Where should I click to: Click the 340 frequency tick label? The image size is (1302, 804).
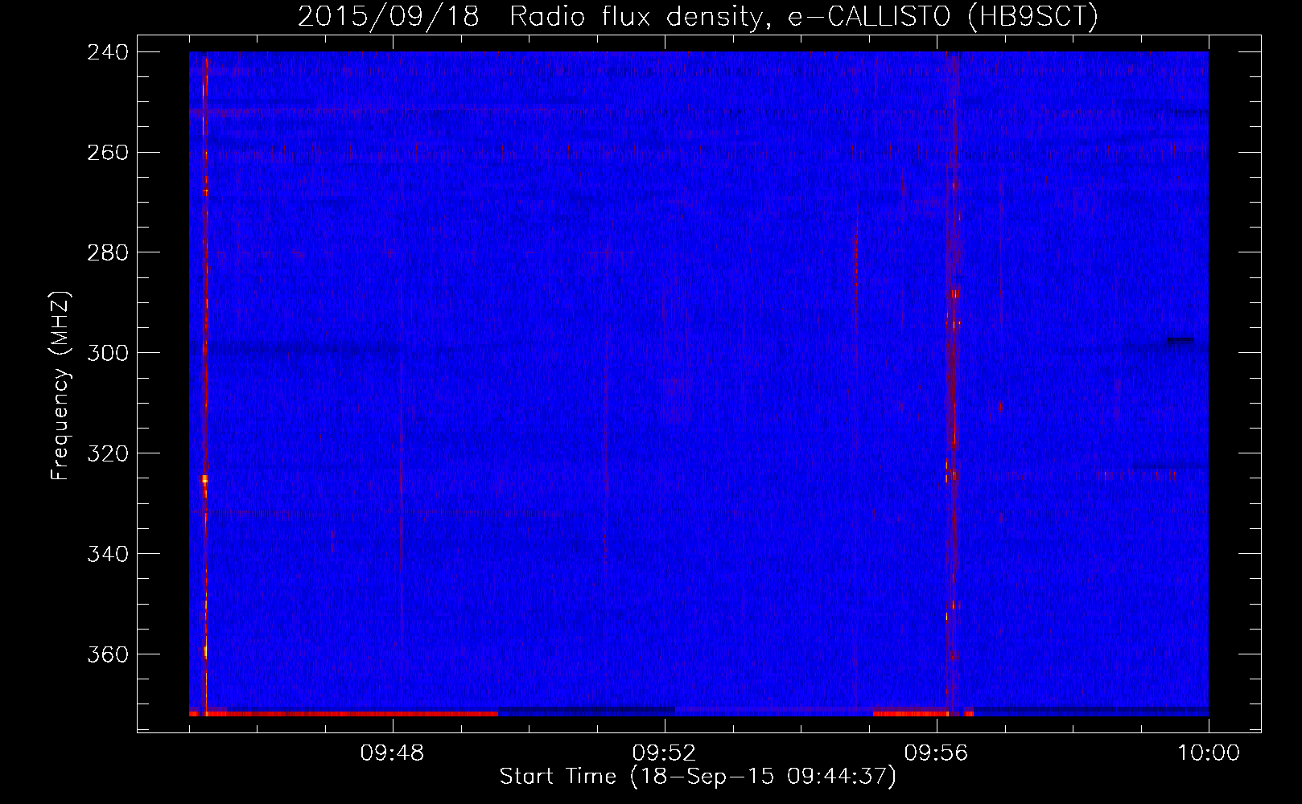108,555
